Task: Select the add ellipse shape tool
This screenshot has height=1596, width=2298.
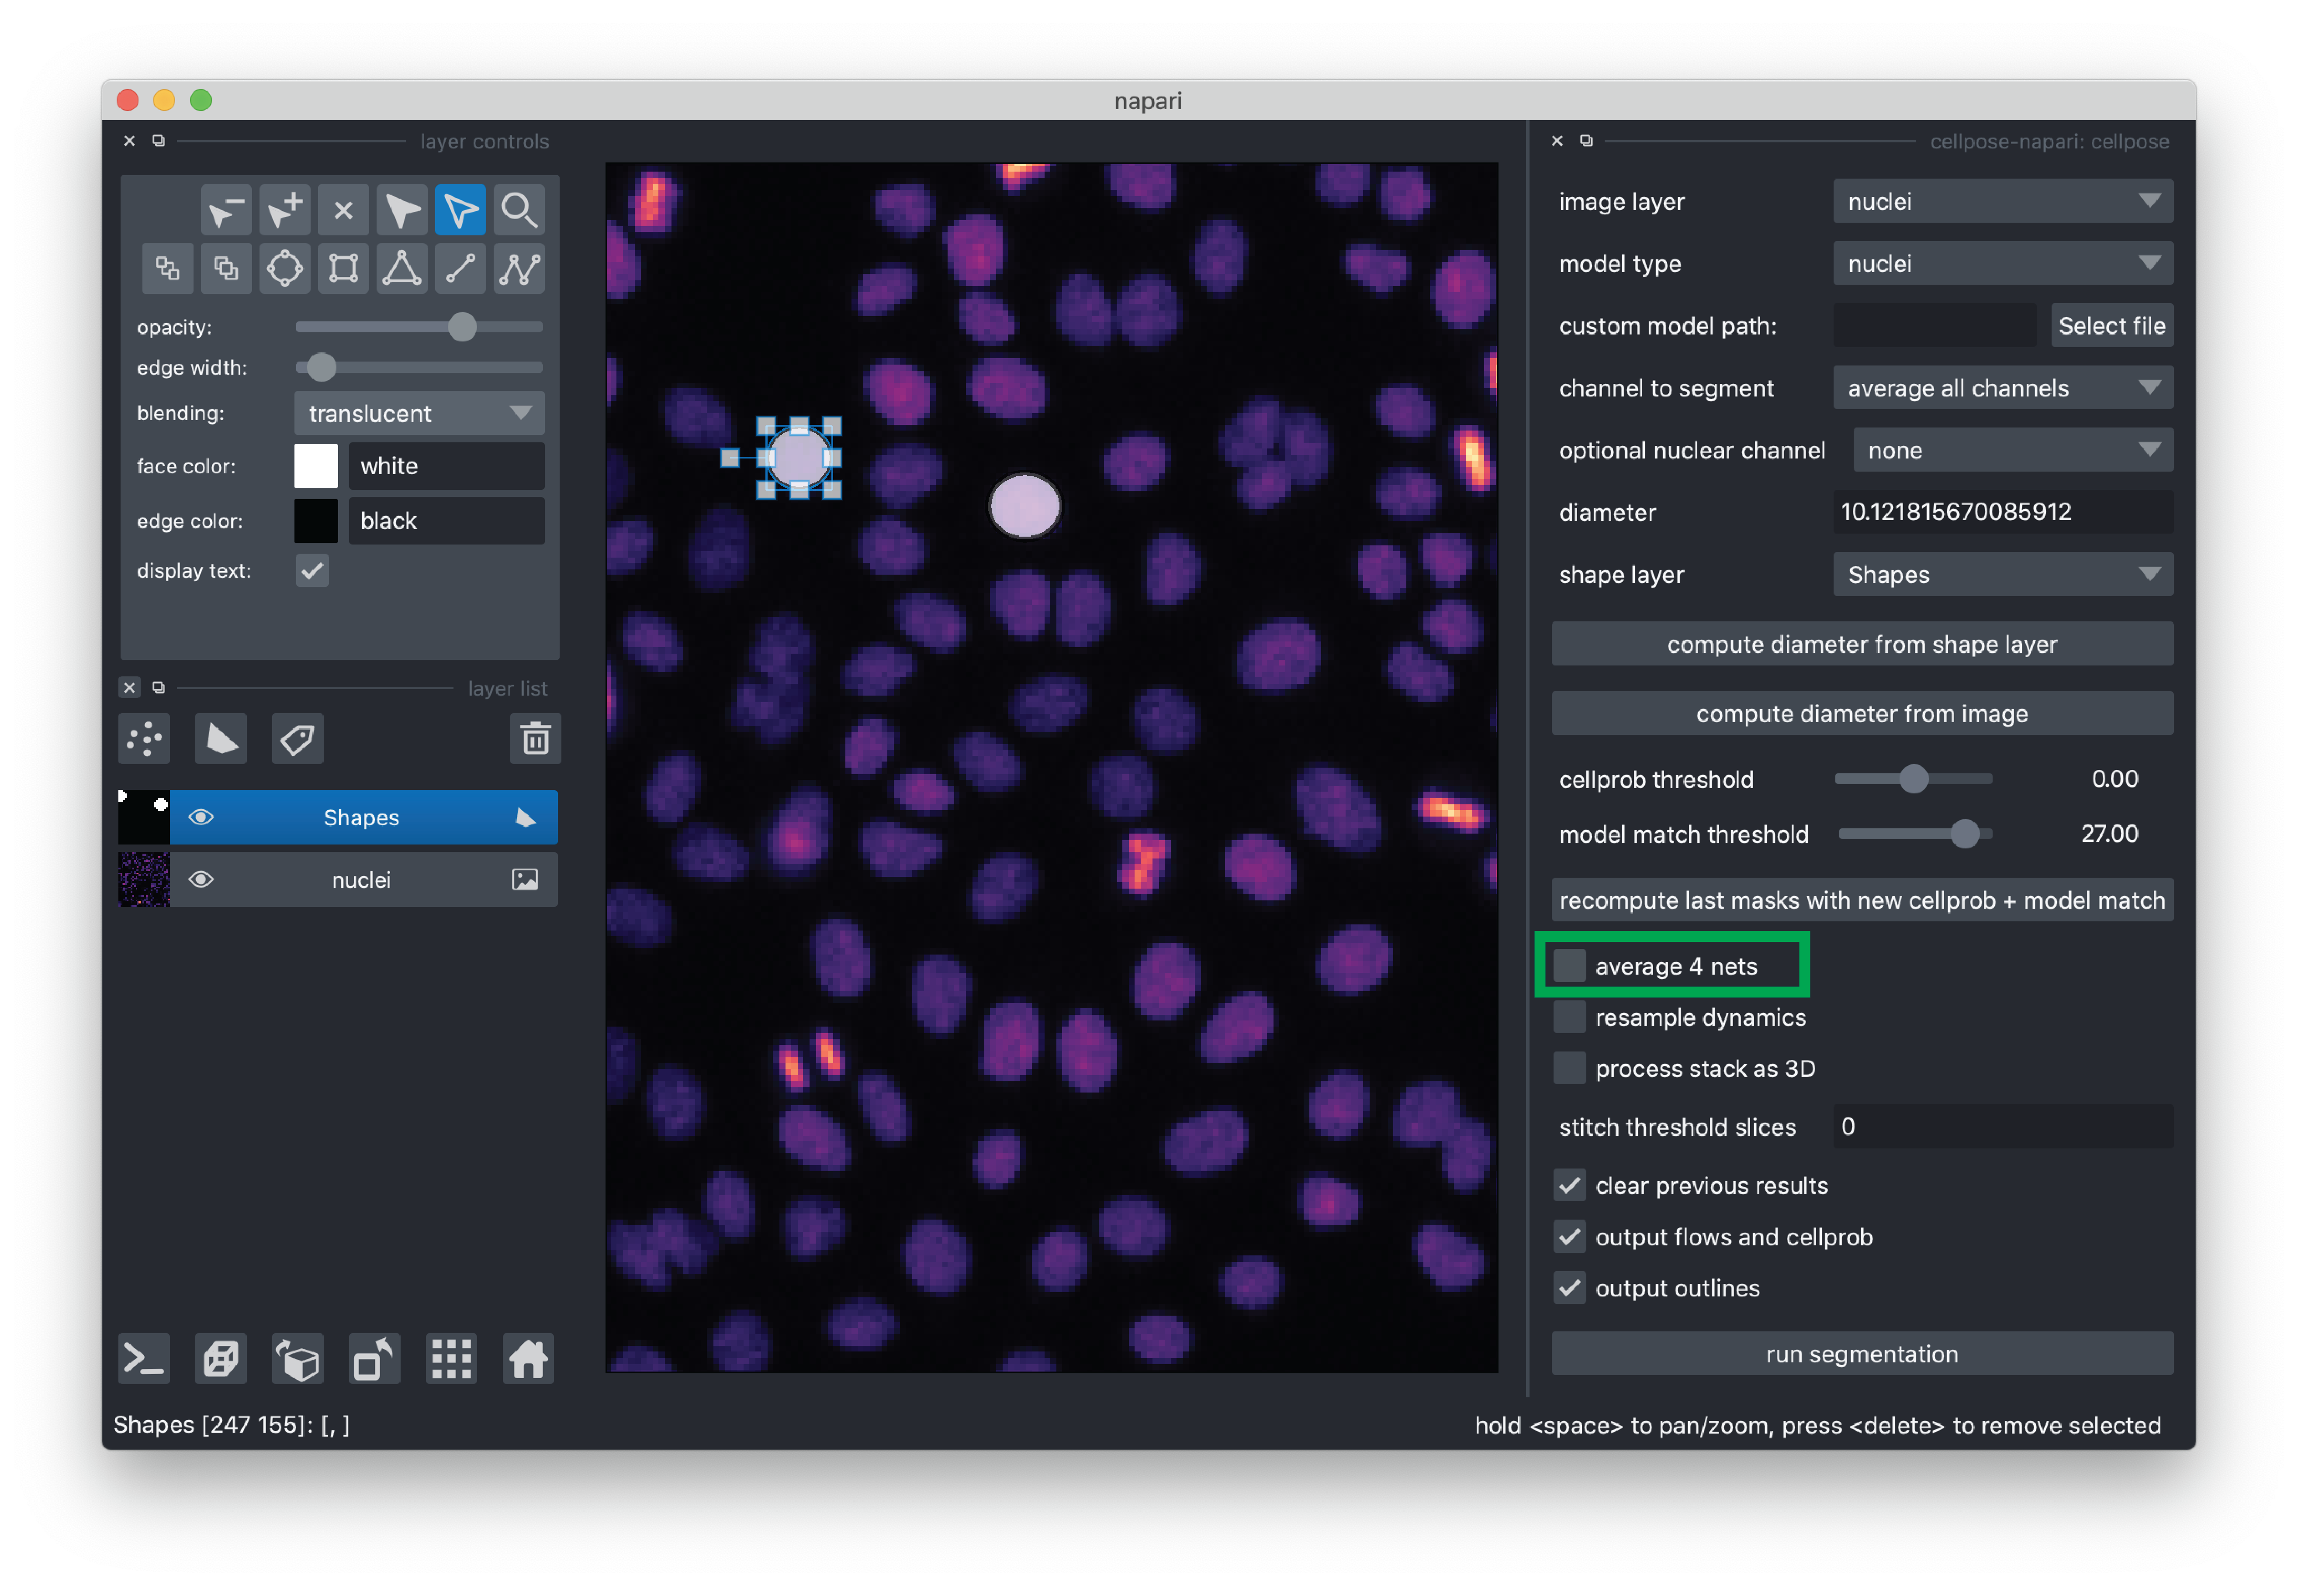Action: click(x=284, y=268)
